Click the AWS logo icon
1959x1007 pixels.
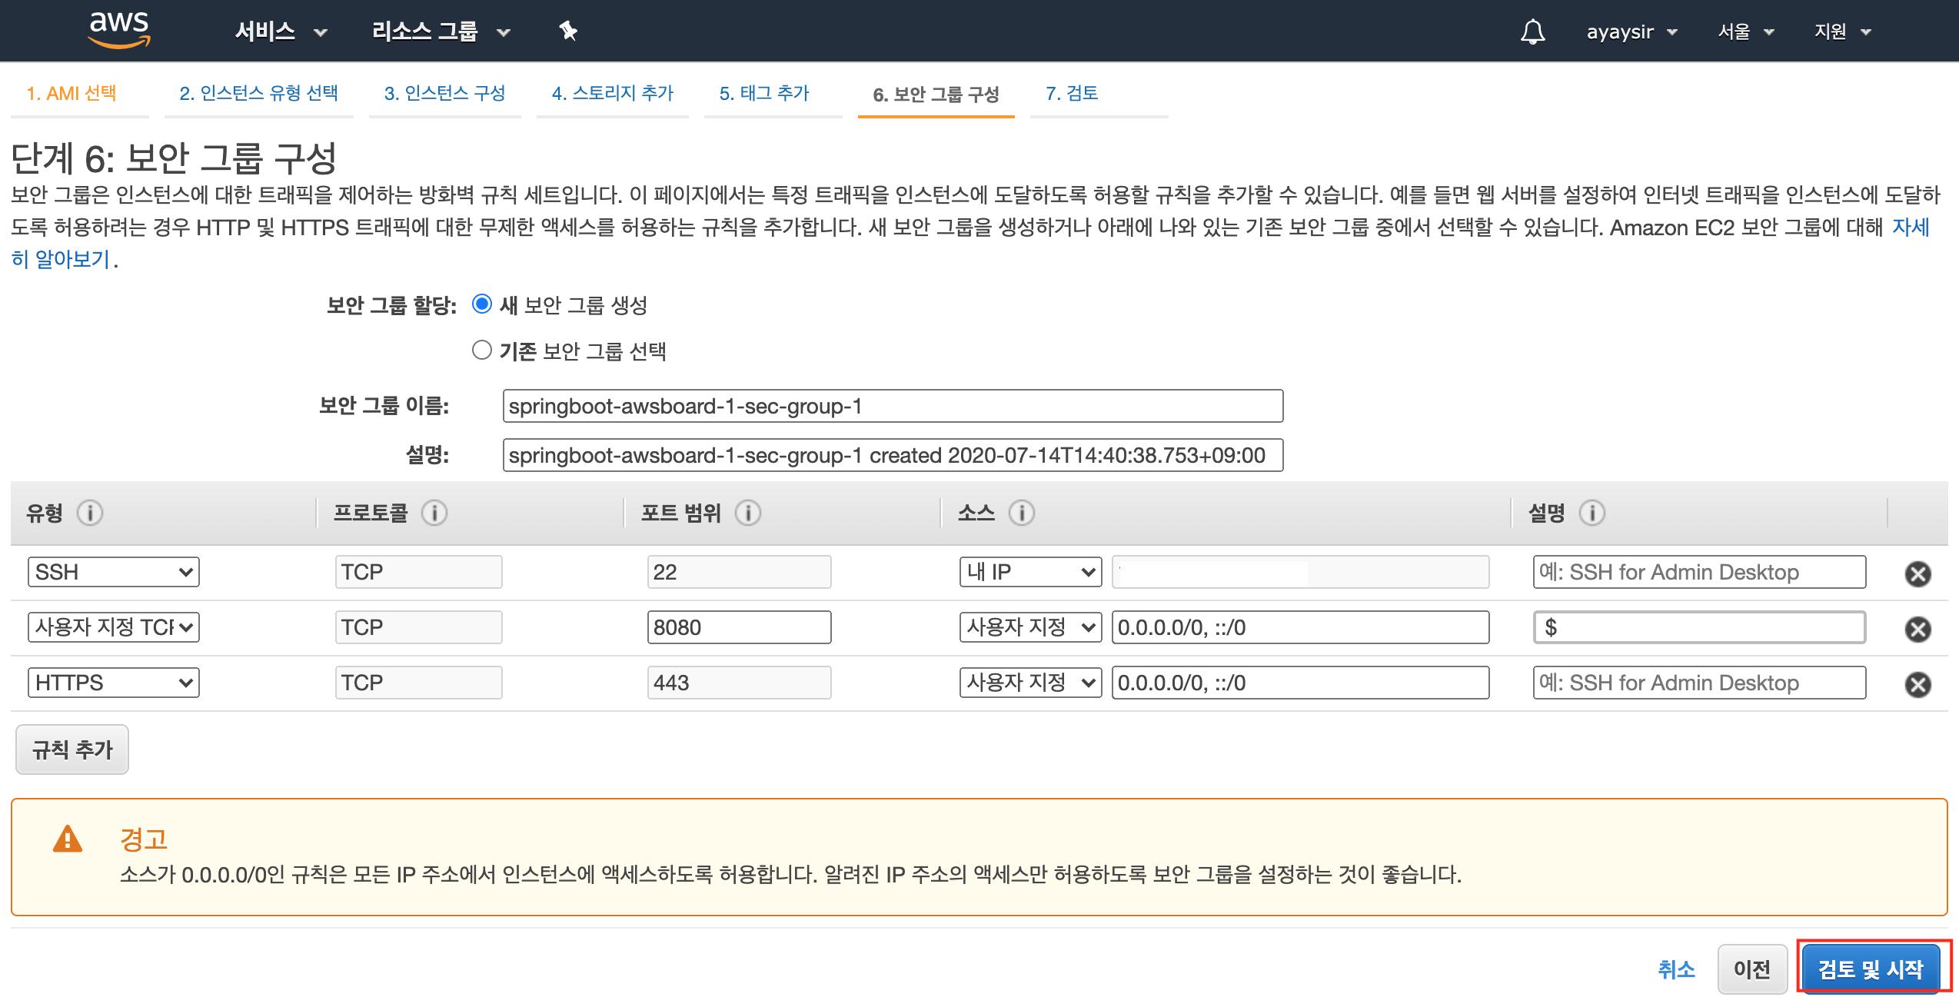point(119,29)
